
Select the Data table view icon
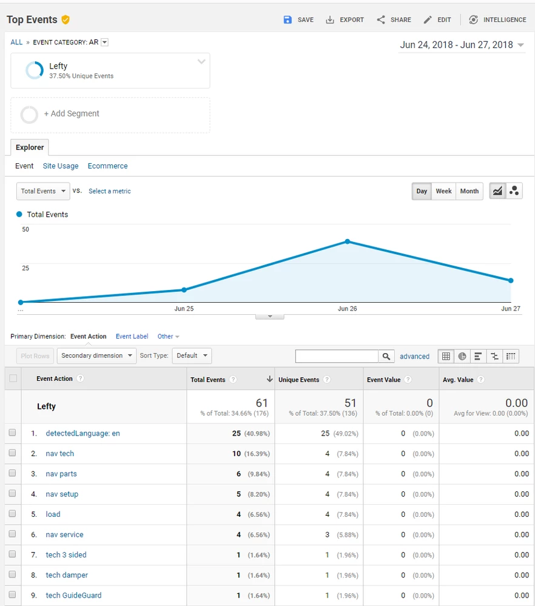point(446,356)
